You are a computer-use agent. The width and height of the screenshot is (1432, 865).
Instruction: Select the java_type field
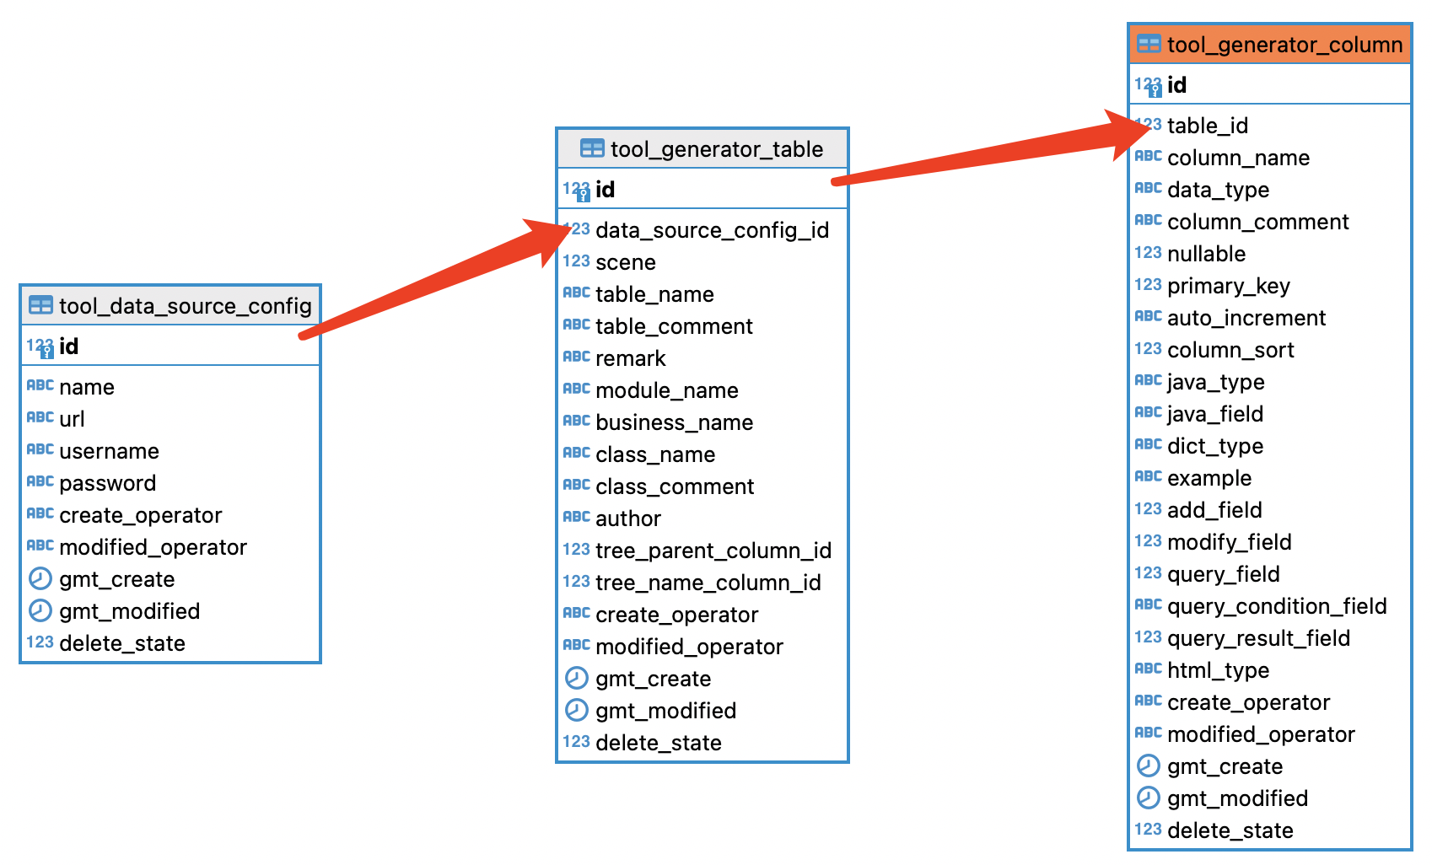coord(1216,382)
